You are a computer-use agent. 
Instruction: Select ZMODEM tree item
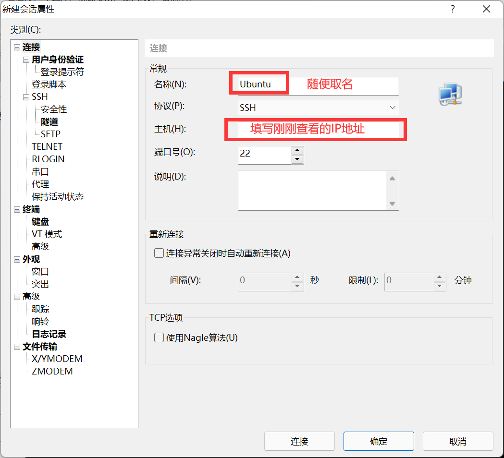point(52,372)
